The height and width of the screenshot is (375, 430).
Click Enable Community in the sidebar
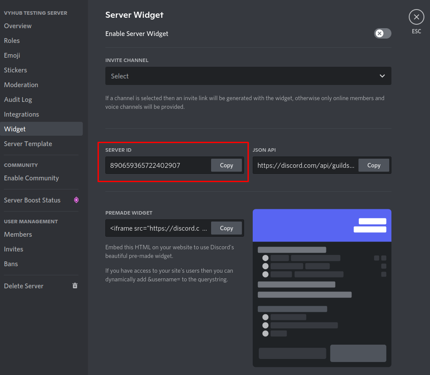coord(31,178)
